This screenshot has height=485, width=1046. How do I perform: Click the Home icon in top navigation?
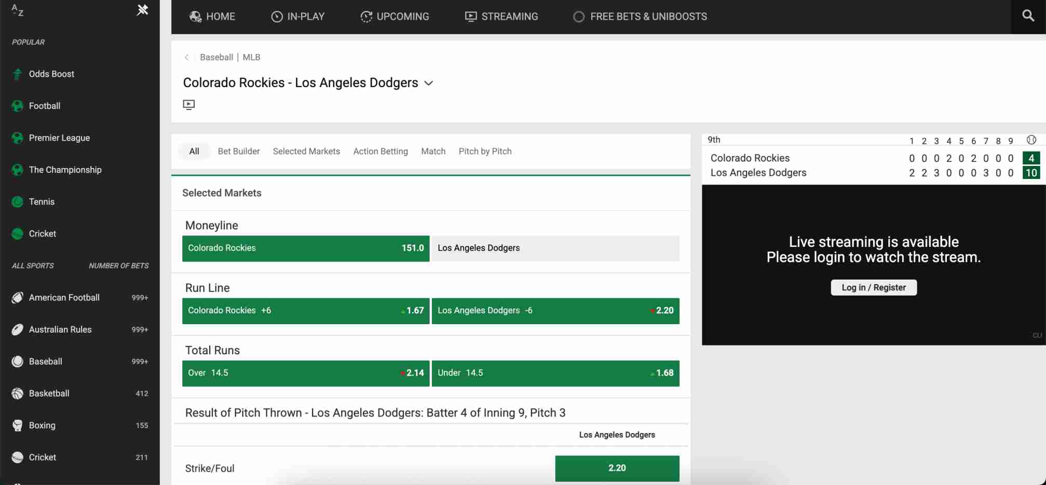pyautogui.click(x=195, y=17)
